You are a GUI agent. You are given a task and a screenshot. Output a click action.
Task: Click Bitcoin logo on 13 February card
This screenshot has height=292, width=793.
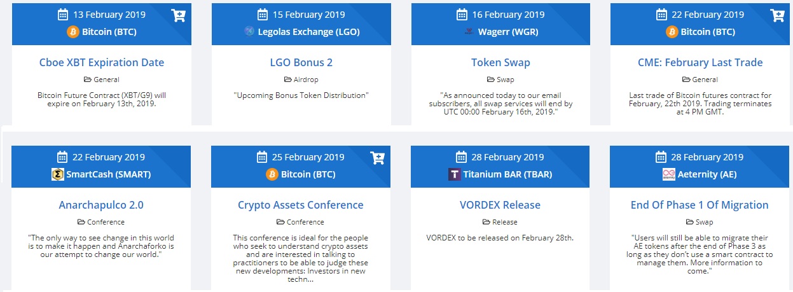tap(72, 32)
